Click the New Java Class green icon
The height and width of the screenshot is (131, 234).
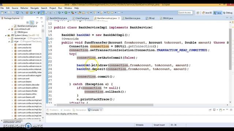click(31, 13)
